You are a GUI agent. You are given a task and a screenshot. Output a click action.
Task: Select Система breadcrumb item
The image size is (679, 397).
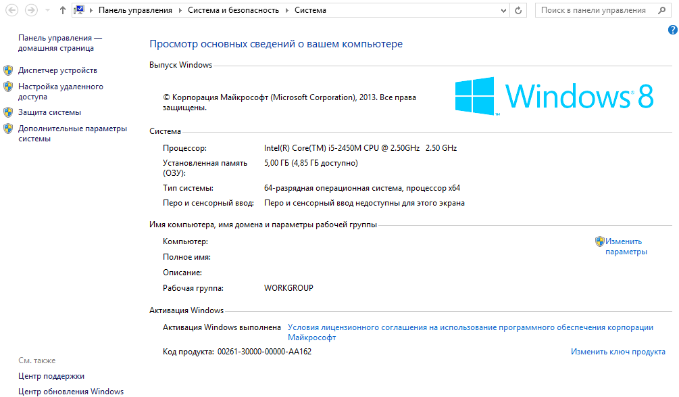point(311,10)
